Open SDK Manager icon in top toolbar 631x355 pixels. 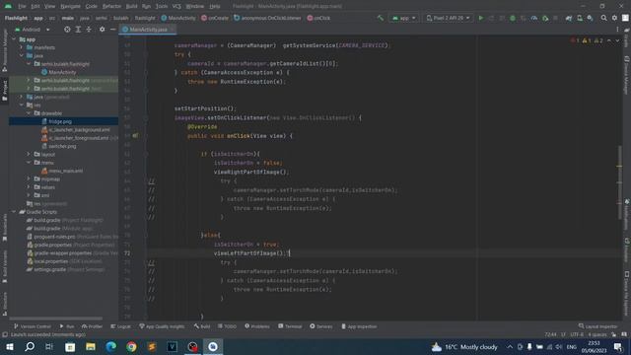tap(590, 18)
